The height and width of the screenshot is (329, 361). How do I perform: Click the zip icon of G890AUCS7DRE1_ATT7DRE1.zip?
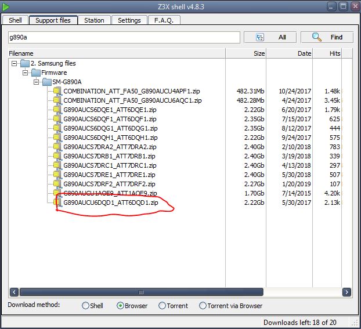[x=57, y=175]
